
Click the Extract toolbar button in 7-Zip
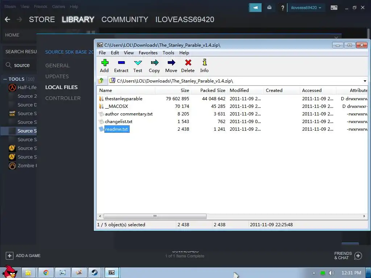pos(121,66)
